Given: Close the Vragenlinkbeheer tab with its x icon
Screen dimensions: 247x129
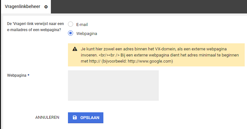Looking at the screenshot, I should pos(46,7).
